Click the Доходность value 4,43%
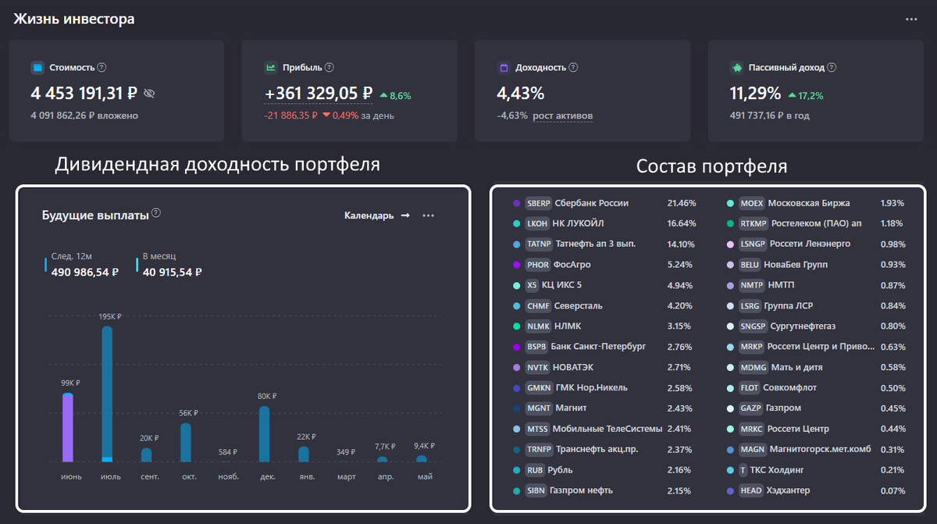 (x=521, y=94)
